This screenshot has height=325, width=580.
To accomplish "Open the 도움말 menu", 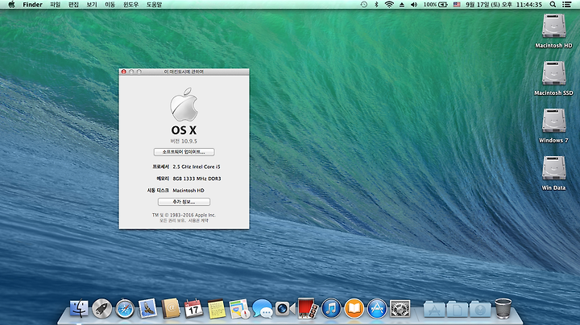I will [x=154, y=5].
